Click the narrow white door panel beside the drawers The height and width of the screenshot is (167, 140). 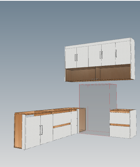coord(74,123)
